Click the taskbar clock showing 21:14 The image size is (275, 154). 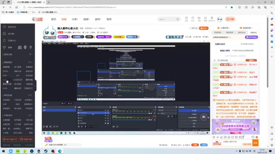pyautogui.click(x=262, y=151)
